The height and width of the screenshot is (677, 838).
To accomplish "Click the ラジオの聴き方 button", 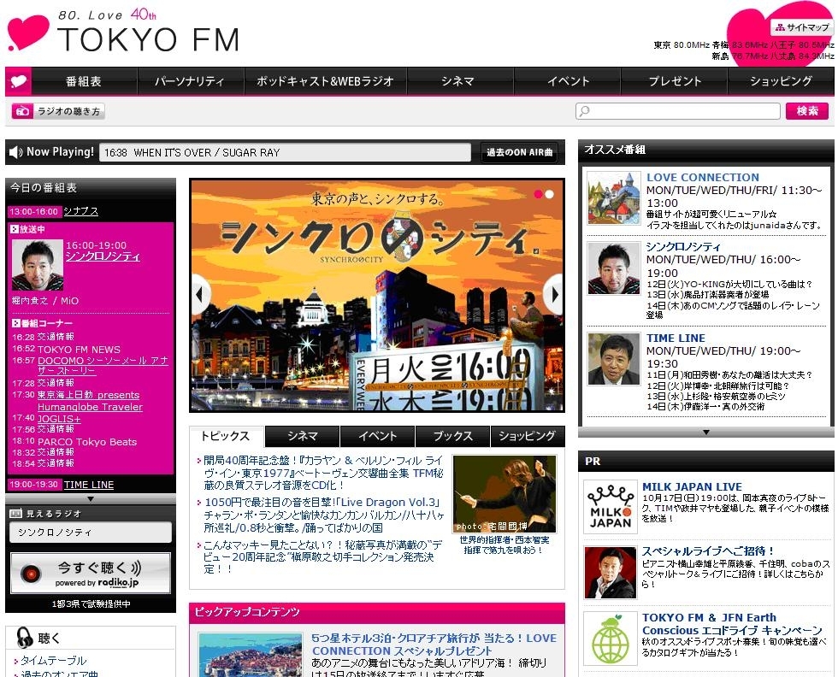I will [58, 111].
